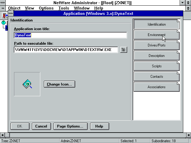Open the Scripts page
The height and width of the screenshot is (143, 191).
[x=156, y=66]
